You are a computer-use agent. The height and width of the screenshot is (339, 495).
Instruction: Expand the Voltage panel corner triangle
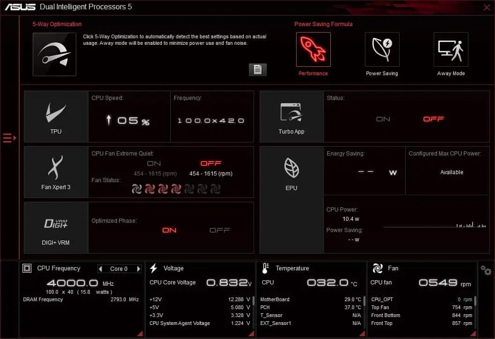coord(251,333)
